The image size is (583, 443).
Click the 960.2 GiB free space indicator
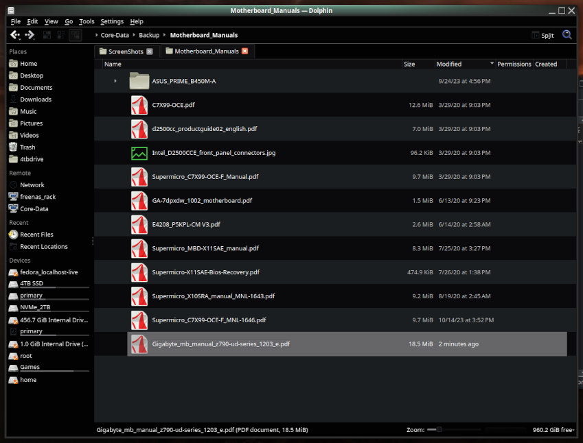pos(553,430)
